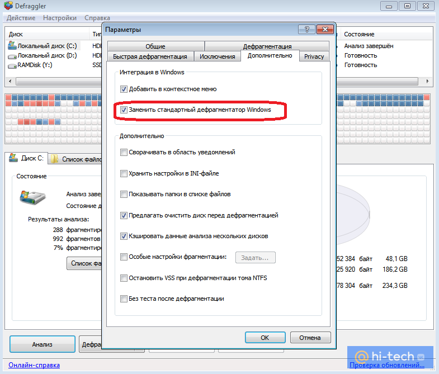Click the help question mark button in Параметры dialog
The width and height of the screenshot is (439, 374).
click(x=307, y=29)
